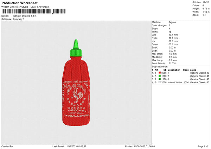This screenshot has height=149, width=211.
Task: Select the Colors value "4"
Action: pos(203,6)
